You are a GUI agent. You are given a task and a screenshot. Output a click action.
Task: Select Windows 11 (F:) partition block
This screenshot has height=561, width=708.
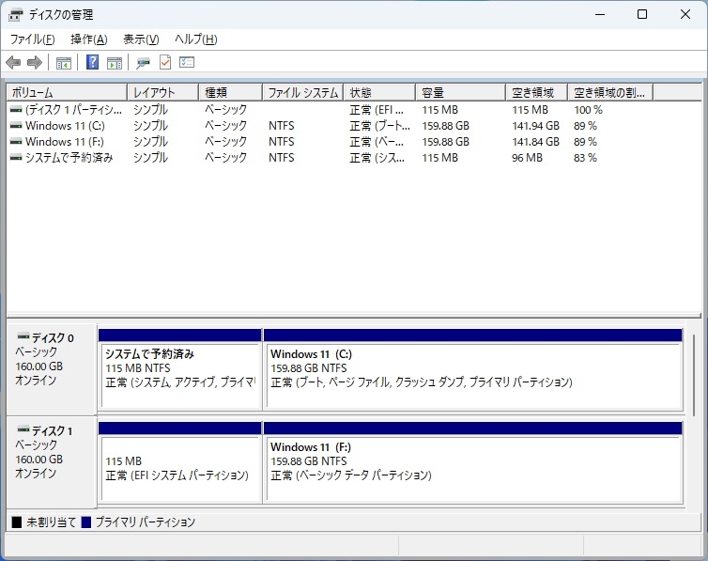tap(472, 462)
